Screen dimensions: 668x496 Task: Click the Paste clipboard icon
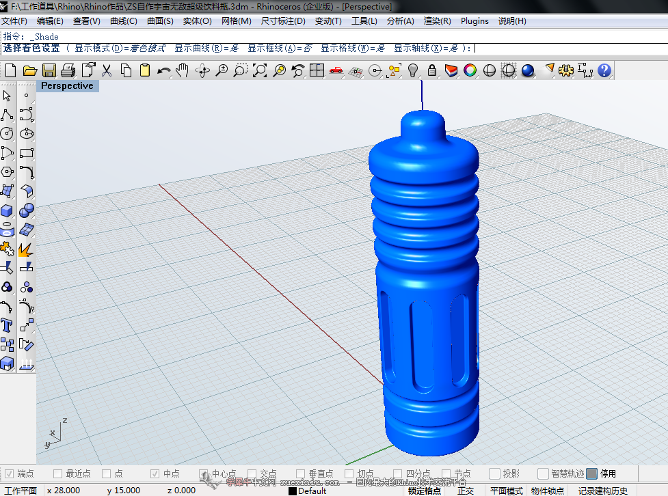[x=145, y=70]
